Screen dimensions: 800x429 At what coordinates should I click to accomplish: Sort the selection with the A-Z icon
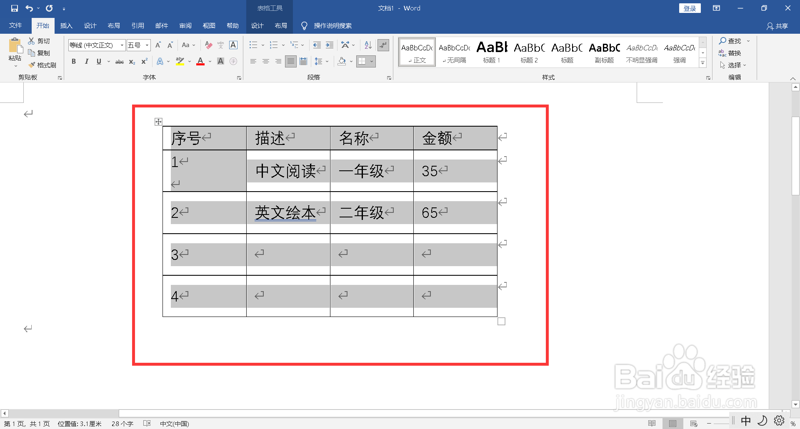[368, 45]
